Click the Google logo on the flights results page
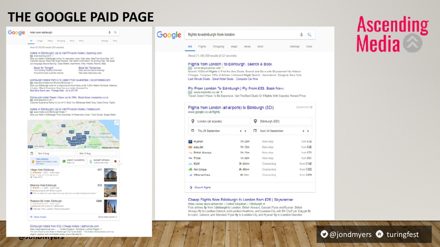 point(169,35)
